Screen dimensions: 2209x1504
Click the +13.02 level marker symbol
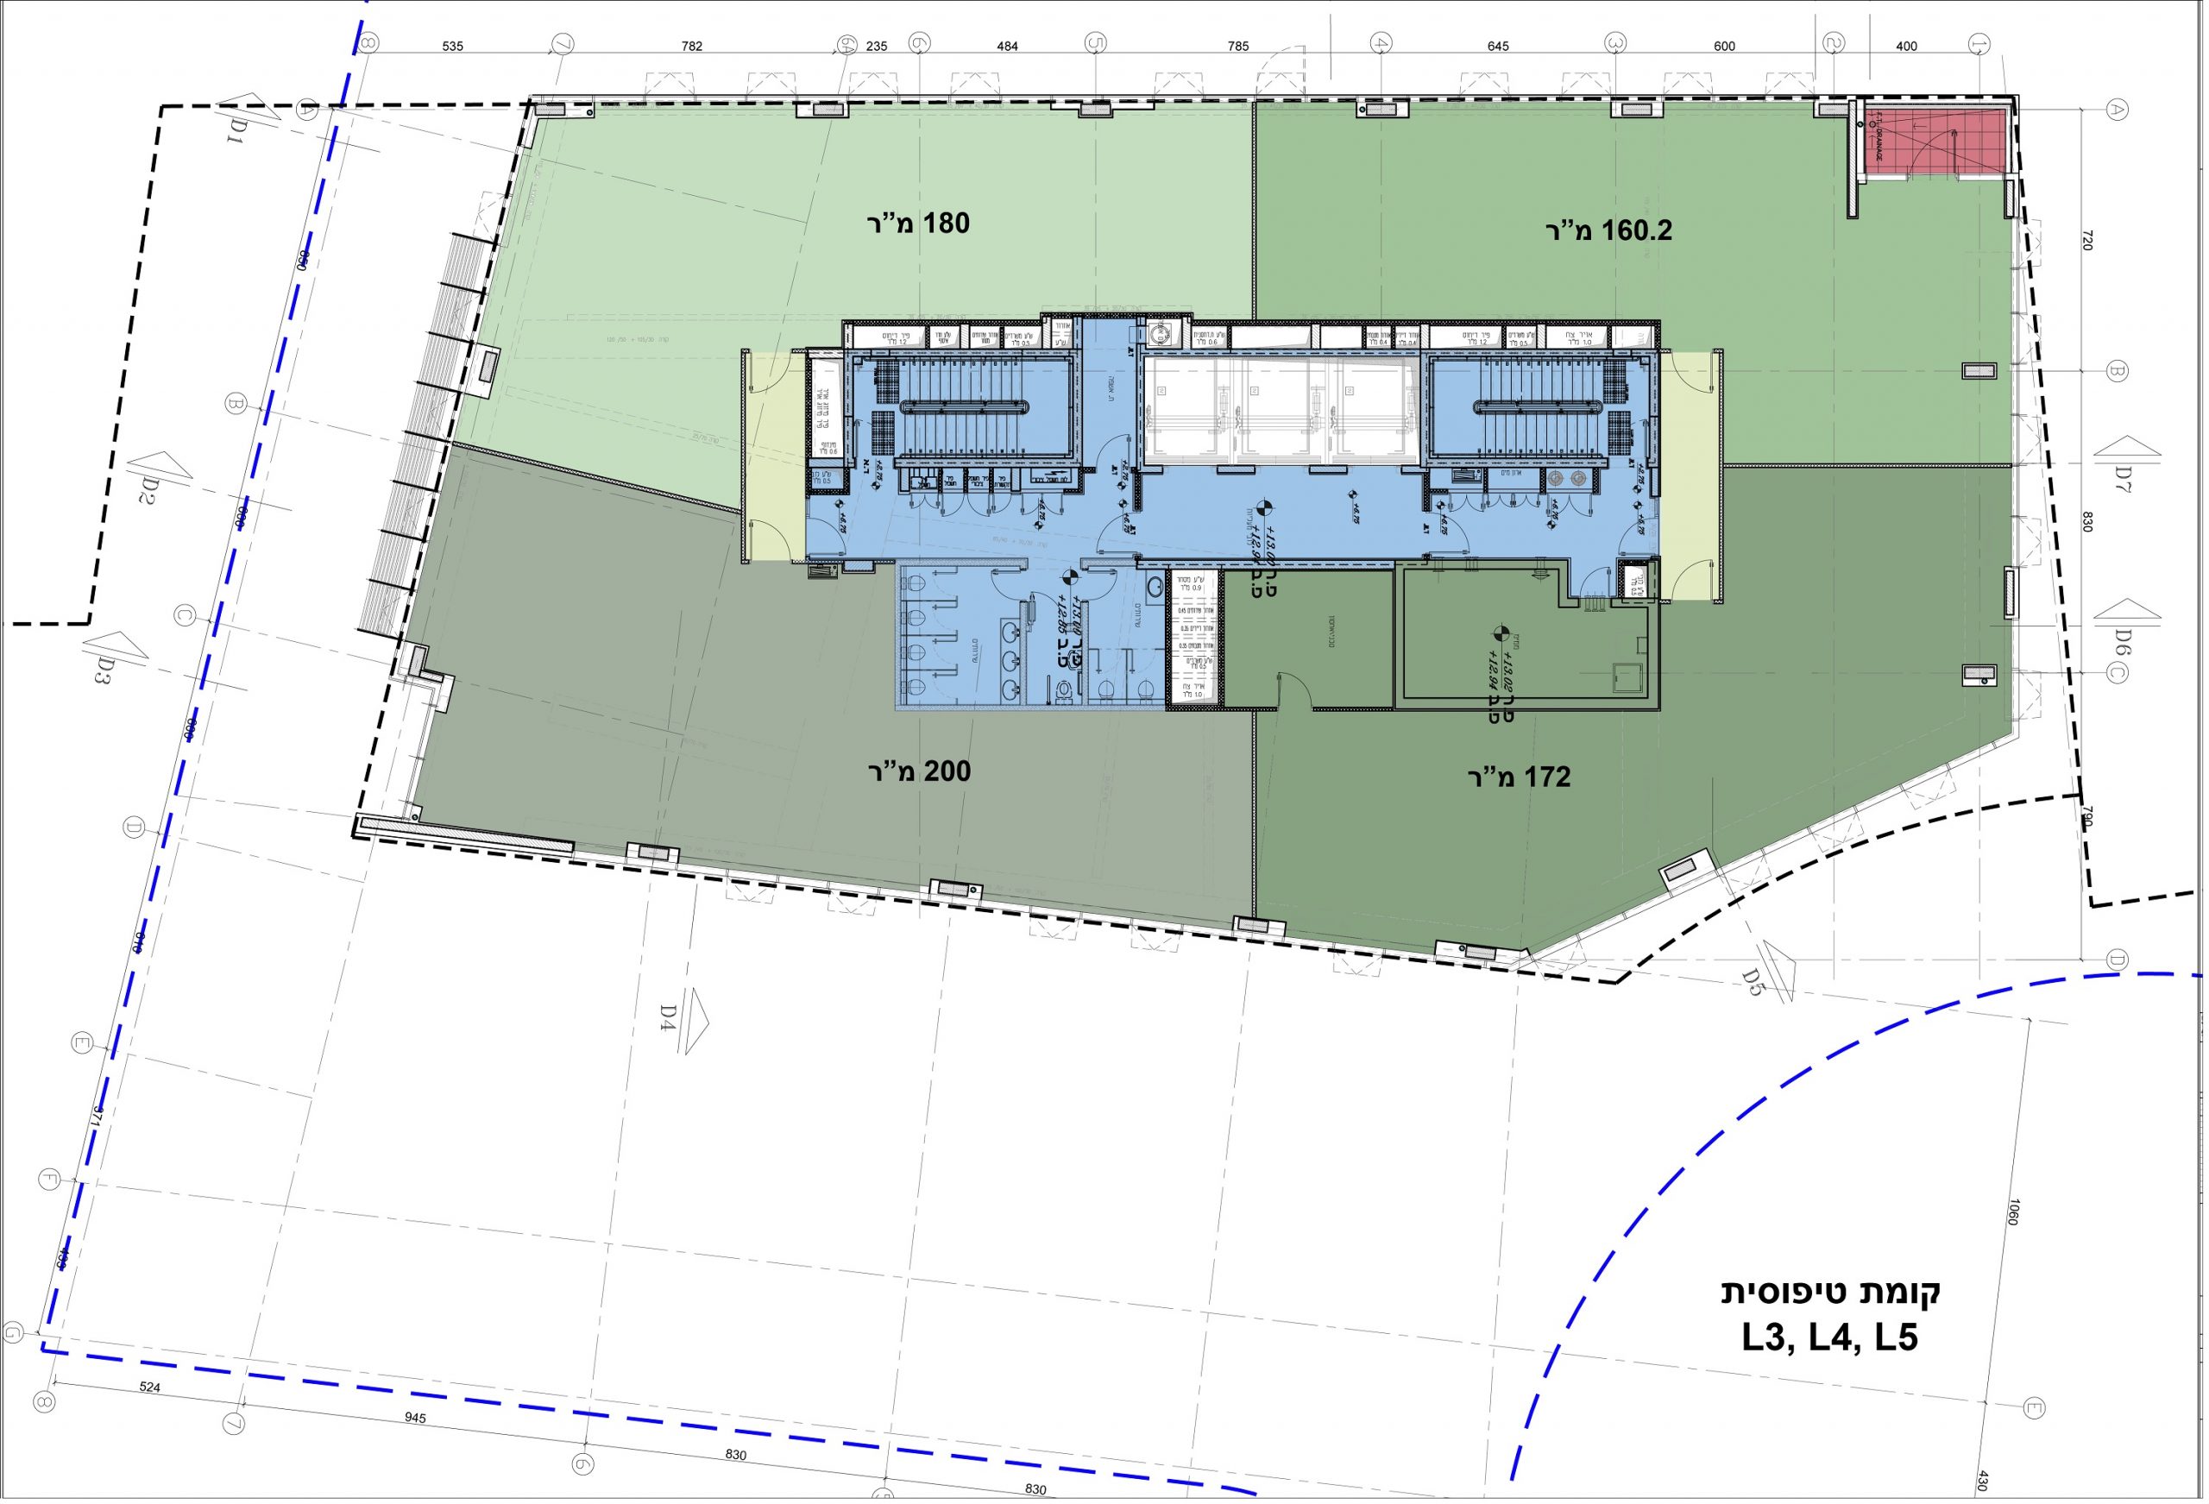pyautogui.click(x=1501, y=633)
